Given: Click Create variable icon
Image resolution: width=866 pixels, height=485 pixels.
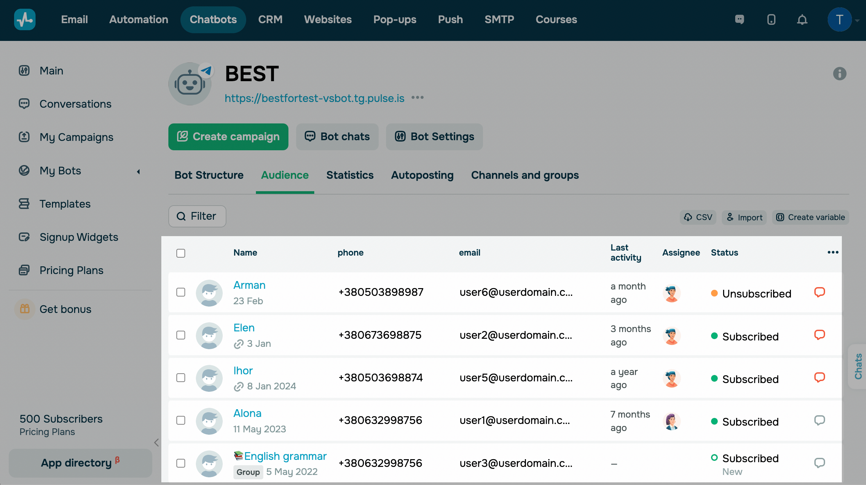Looking at the screenshot, I should tap(780, 217).
